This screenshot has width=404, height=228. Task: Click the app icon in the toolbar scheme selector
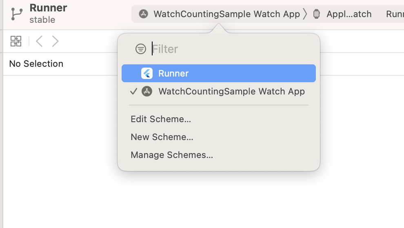[x=143, y=14]
